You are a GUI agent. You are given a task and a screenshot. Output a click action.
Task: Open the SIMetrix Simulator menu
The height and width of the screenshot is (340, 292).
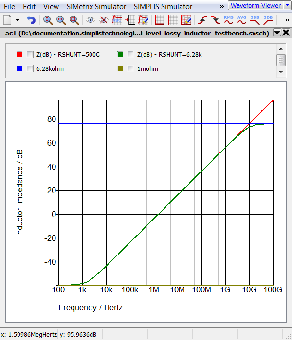95,7
